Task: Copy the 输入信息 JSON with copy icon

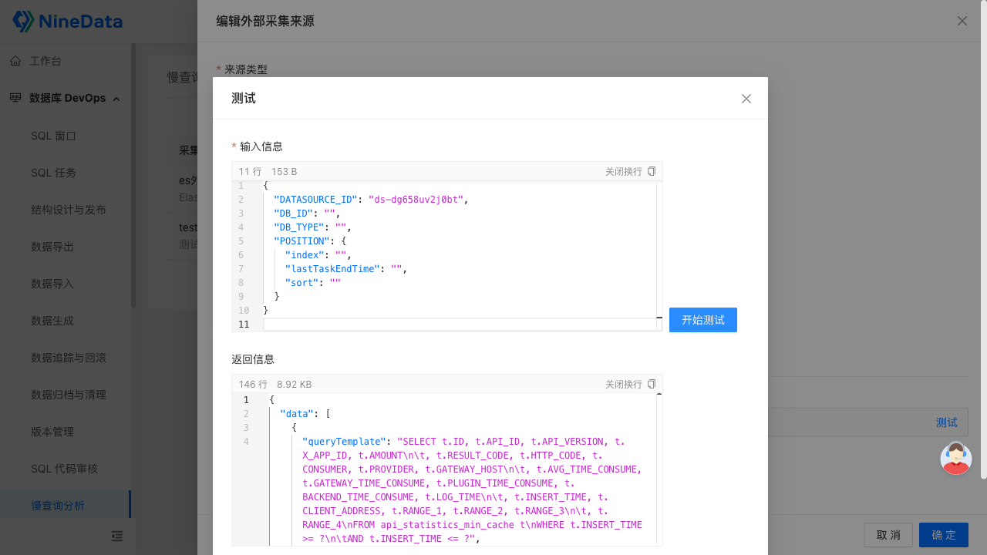Action: 652,171
